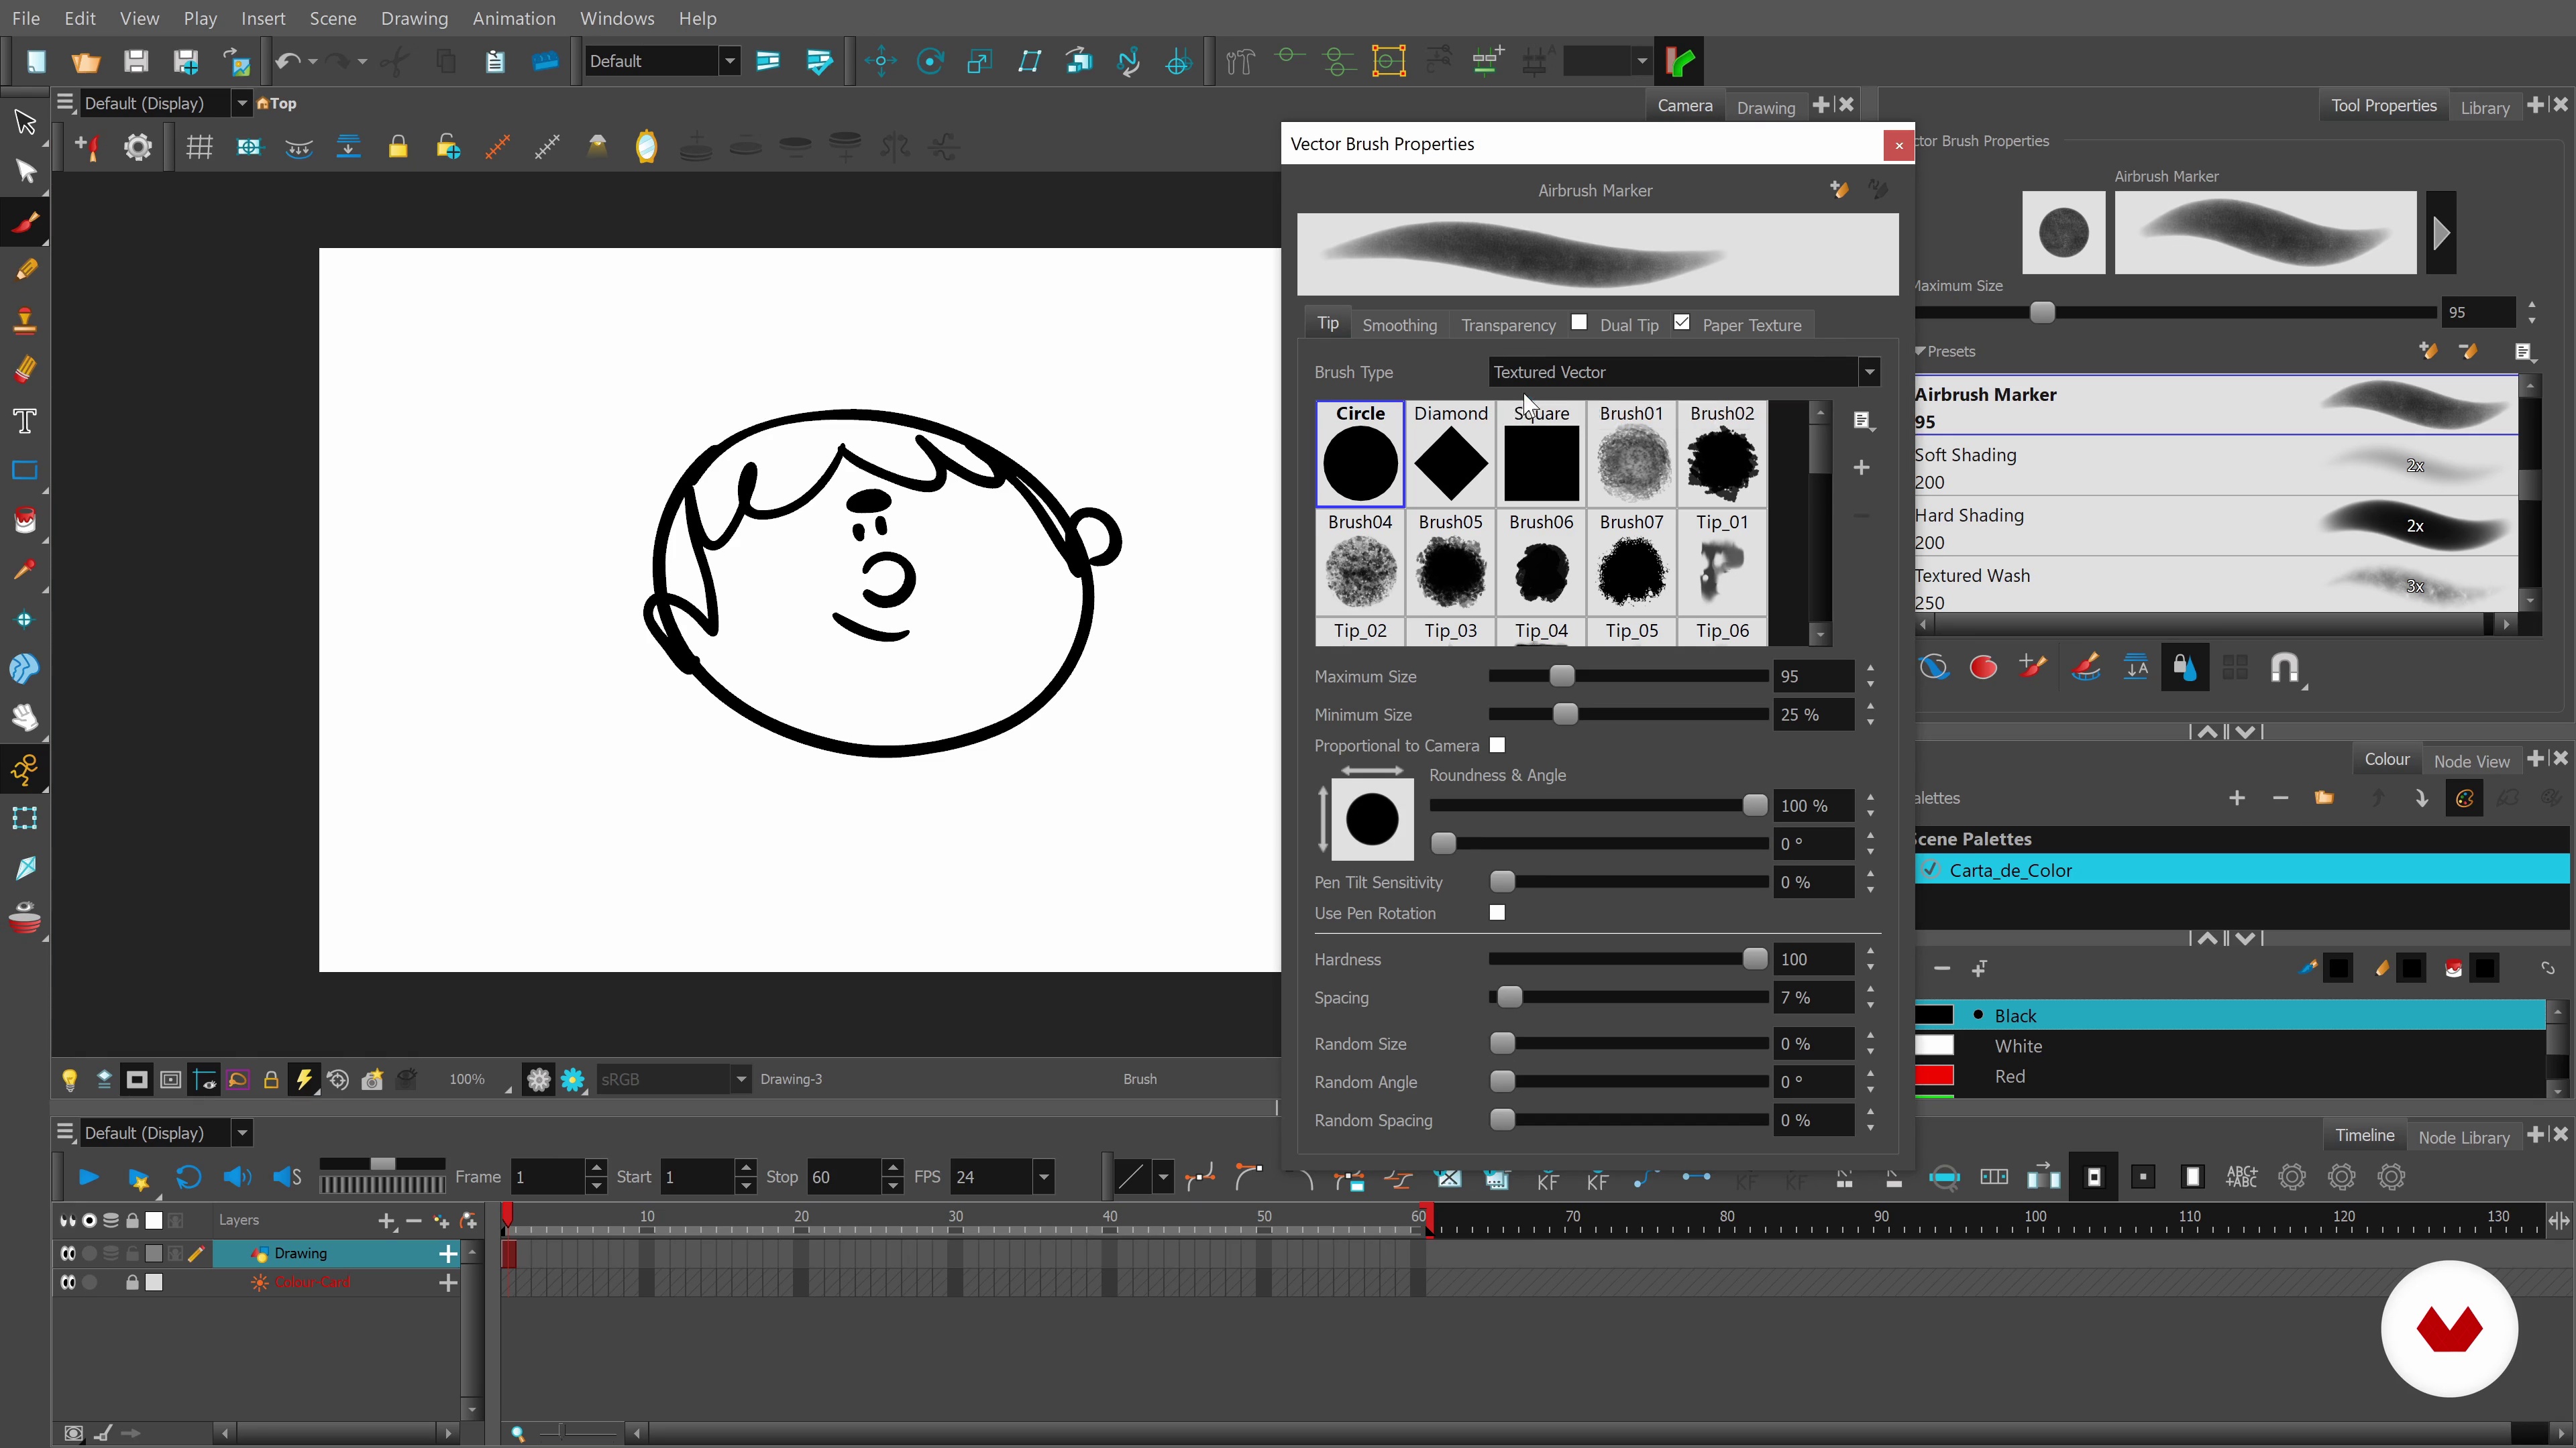This screenshot has height=1448, width=2576.
Task: Uncheck the Paper Texture checkbox
Action: click(1682, 322)
